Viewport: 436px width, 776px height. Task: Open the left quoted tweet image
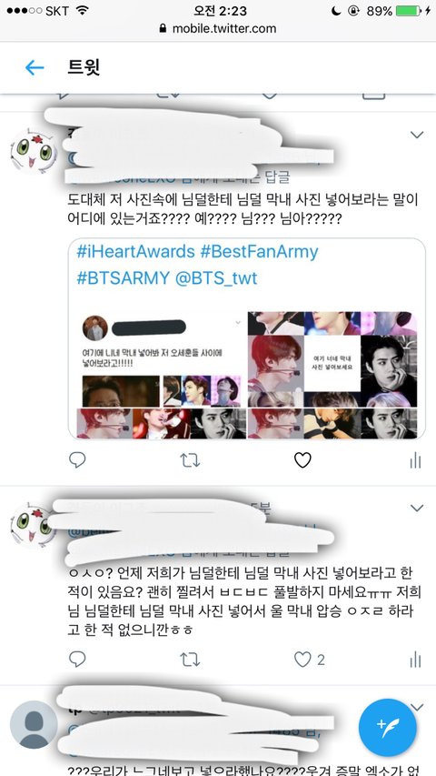[158, 375]
